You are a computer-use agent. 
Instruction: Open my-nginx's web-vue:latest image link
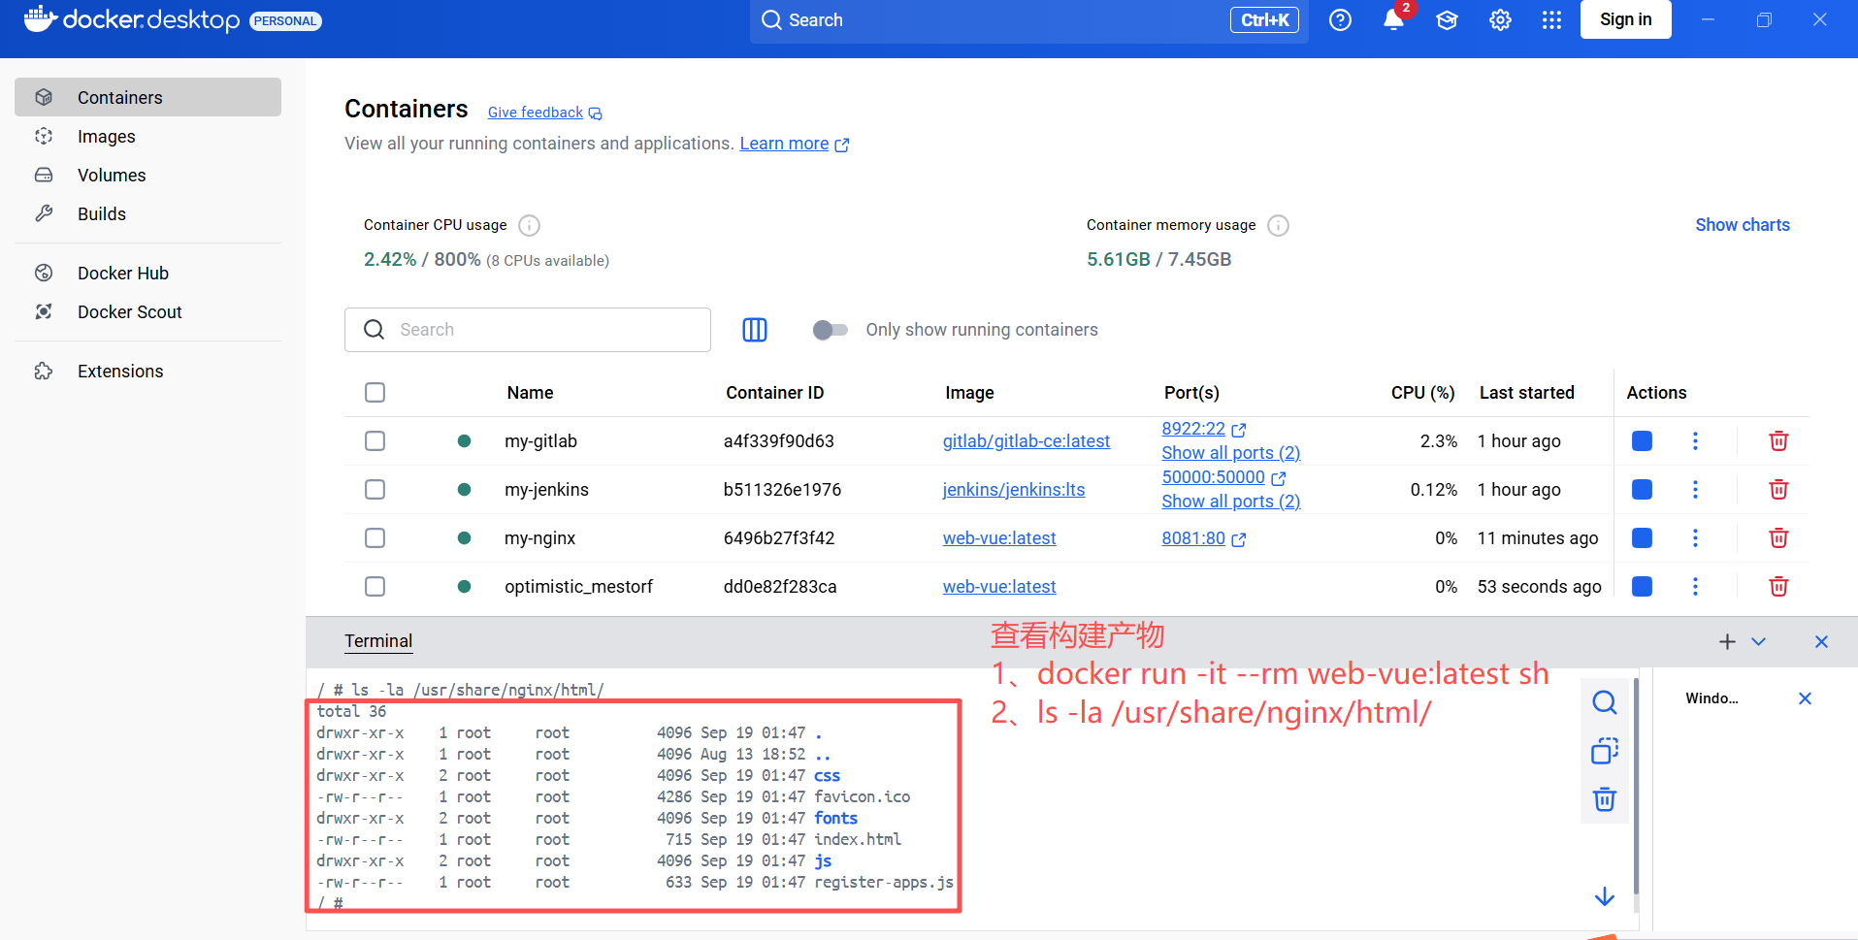[998, 538]
